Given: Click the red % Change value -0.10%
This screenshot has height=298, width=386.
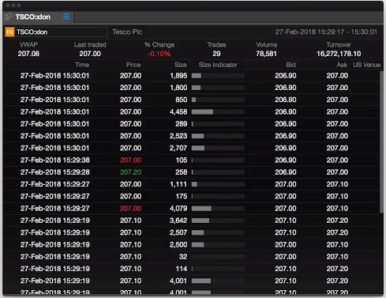Looking at the screenshot, I should click(x=159, y=54).
